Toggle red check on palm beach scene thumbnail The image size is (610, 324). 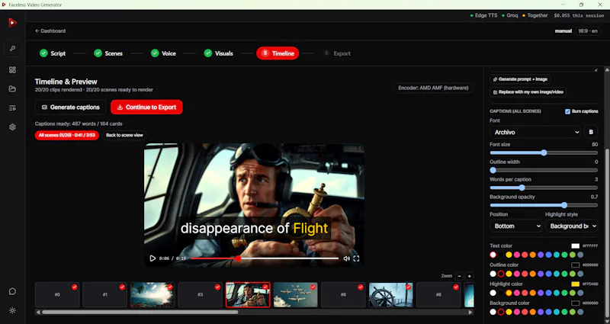(x=170, y=287)
